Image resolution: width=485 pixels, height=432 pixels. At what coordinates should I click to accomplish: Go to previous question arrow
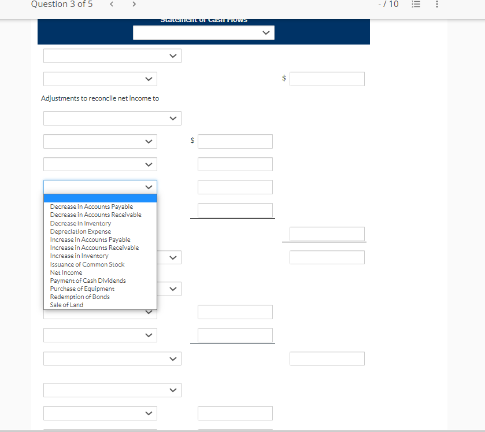pyautogui.click(x=112, y=4)
